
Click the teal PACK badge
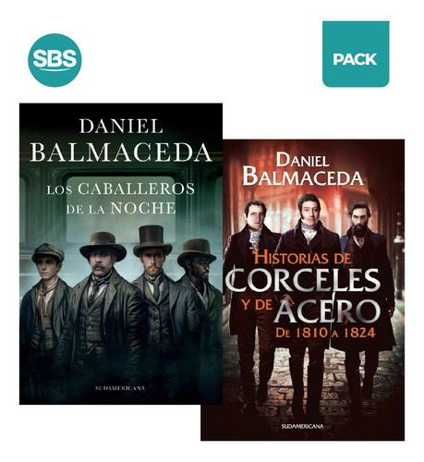pos(356,54)
